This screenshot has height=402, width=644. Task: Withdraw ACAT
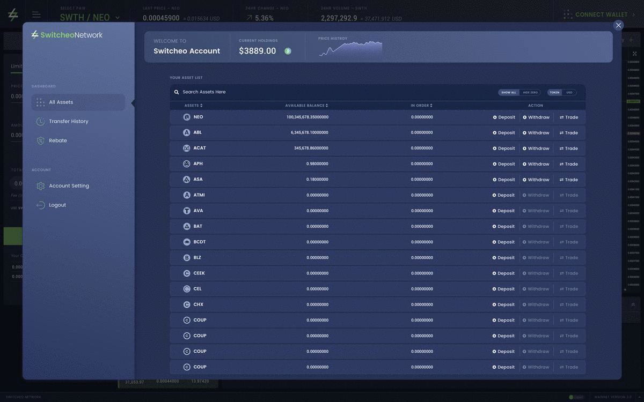click(x=536, y=148)
